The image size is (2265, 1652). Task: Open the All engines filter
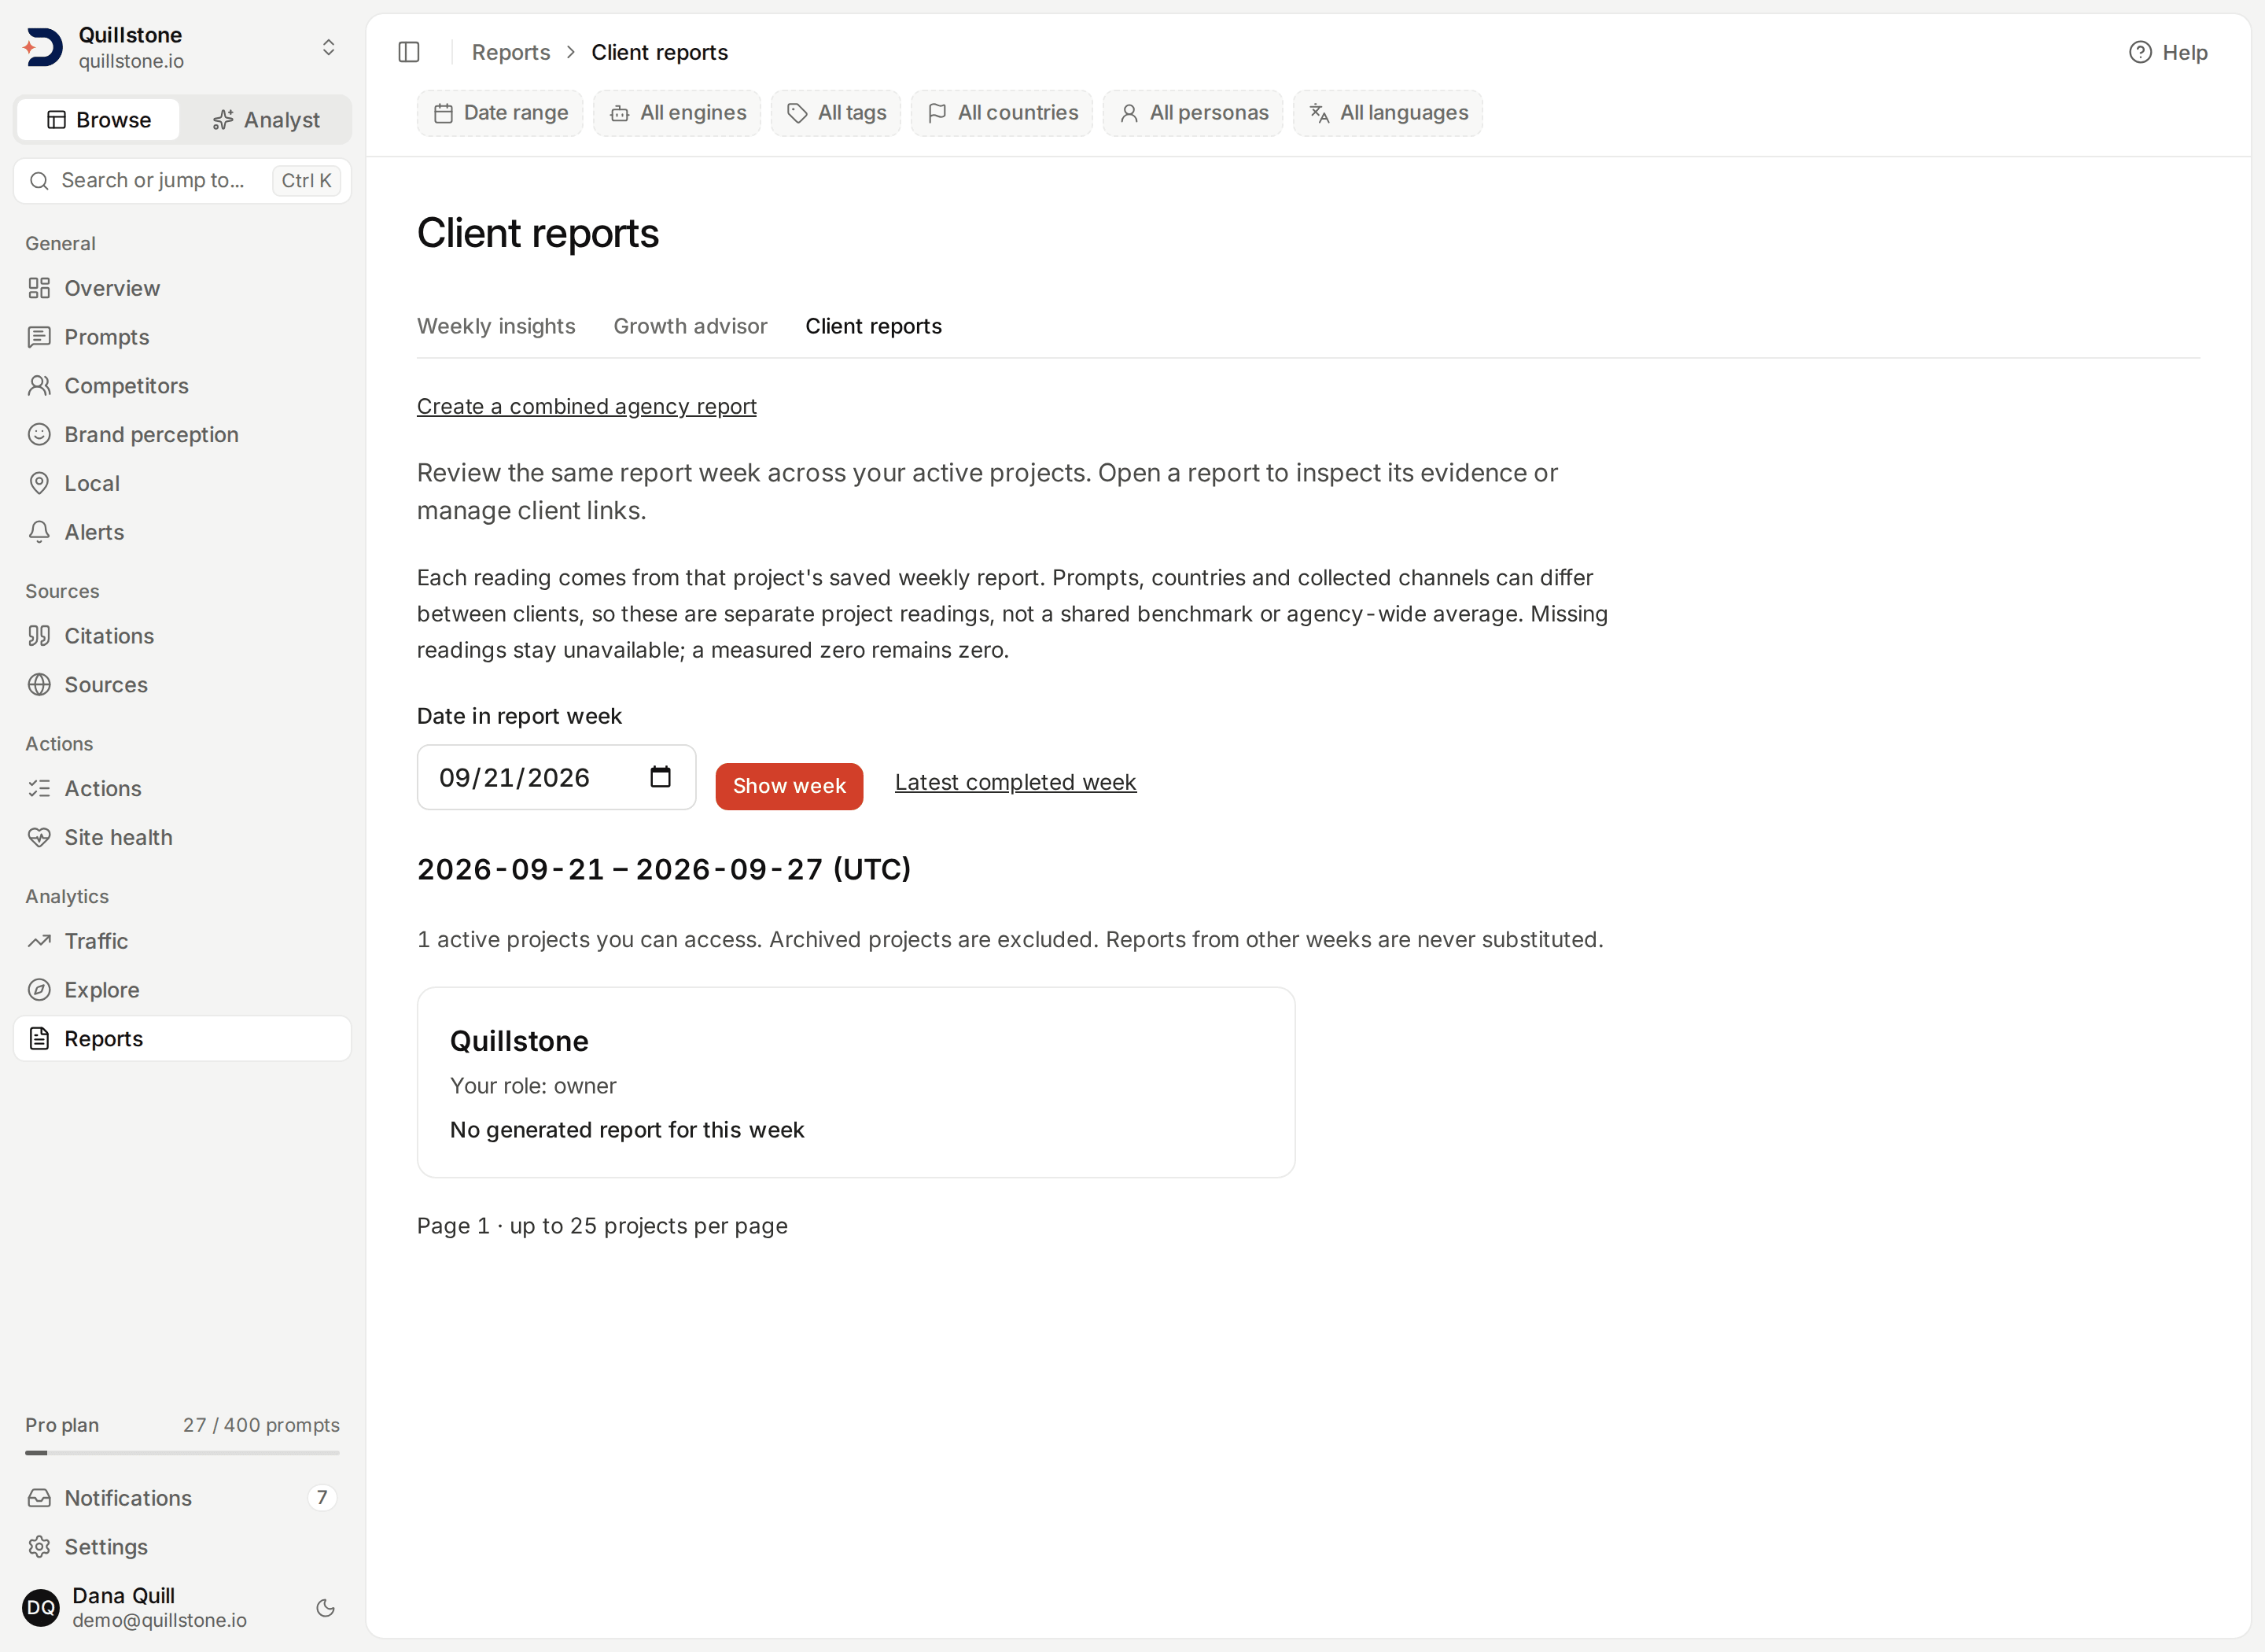(676, 113)
